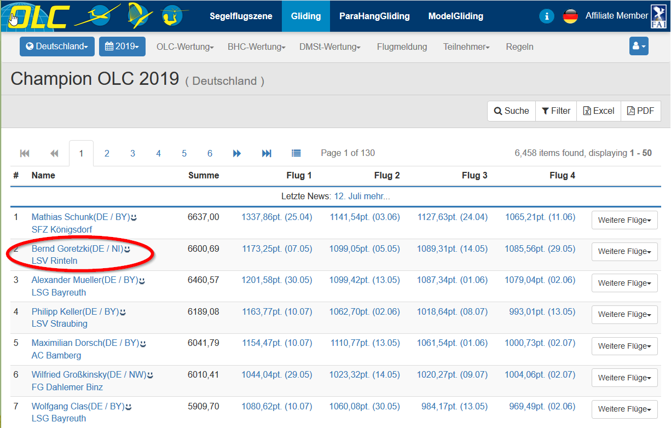
Task: Switch to the ParaHangGliding tab
Action: point(374,16)
